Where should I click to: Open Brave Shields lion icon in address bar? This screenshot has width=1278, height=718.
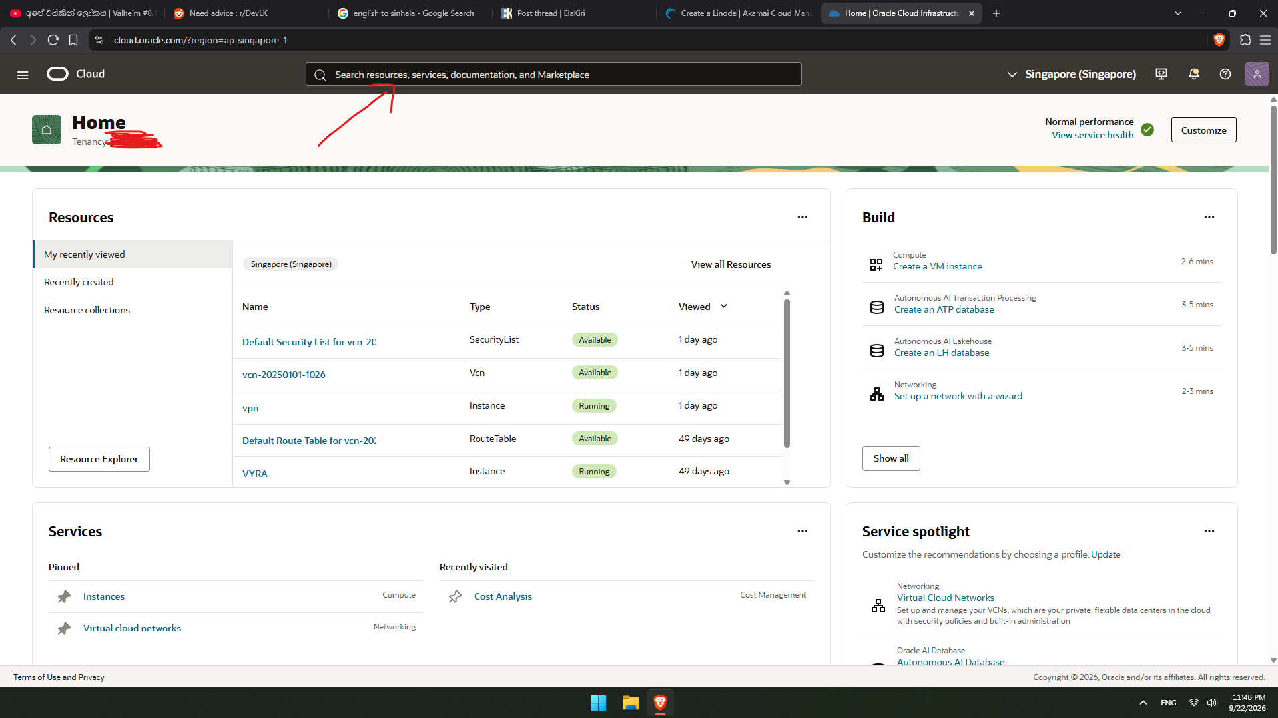pos(1219,40)
